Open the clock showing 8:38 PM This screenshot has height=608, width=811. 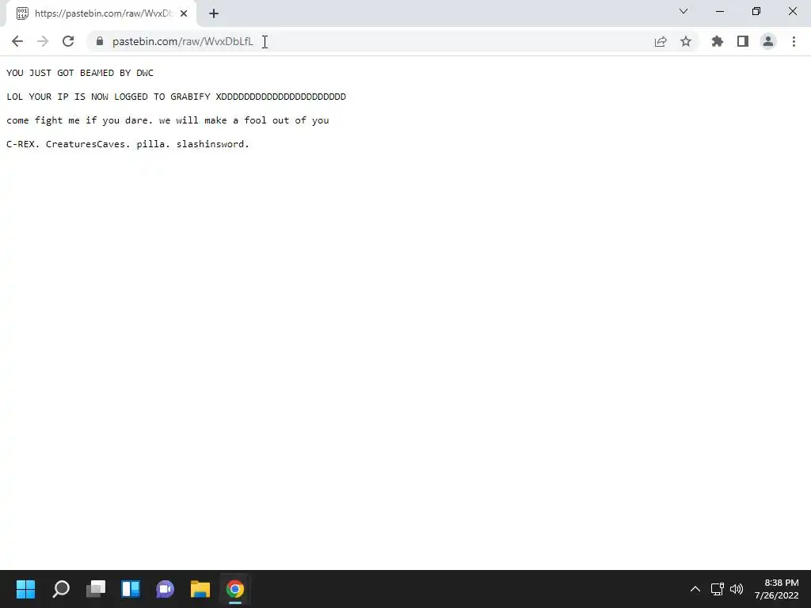tap(776, 589)
